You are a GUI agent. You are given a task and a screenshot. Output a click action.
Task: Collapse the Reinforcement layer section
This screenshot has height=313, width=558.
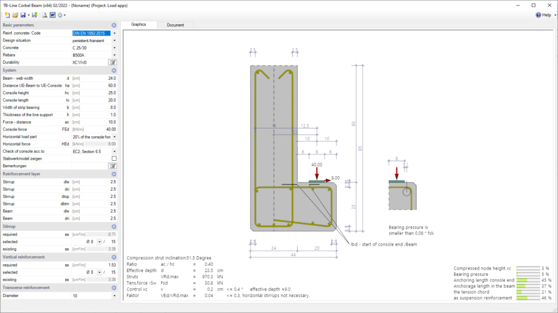tap(113, 174)
